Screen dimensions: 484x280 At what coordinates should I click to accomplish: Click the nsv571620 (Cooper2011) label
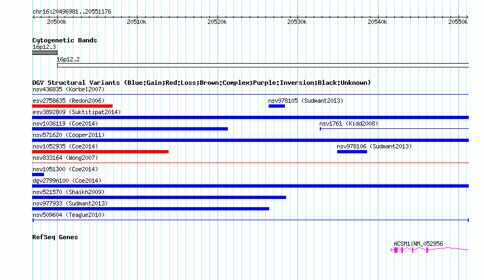click(69, 135)
